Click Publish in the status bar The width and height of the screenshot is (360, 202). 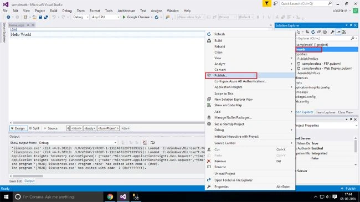coord(349,189)
